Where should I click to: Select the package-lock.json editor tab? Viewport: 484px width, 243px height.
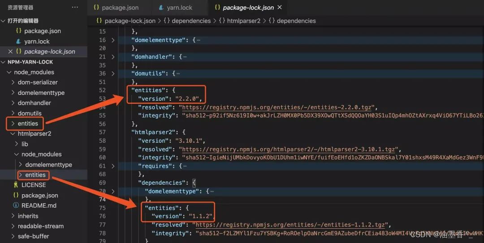248,8
